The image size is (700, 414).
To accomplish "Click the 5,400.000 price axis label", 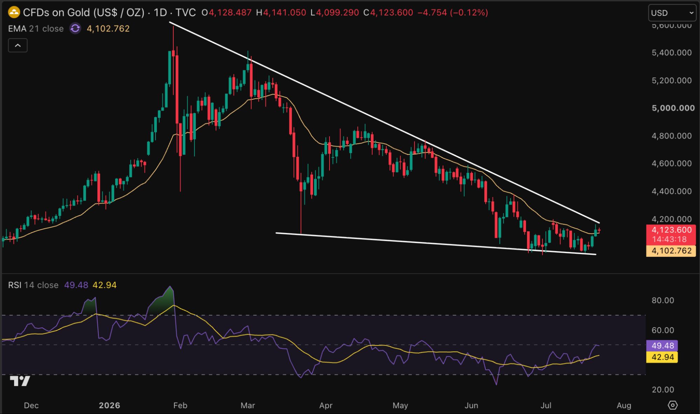I will (x=672, y=53).
